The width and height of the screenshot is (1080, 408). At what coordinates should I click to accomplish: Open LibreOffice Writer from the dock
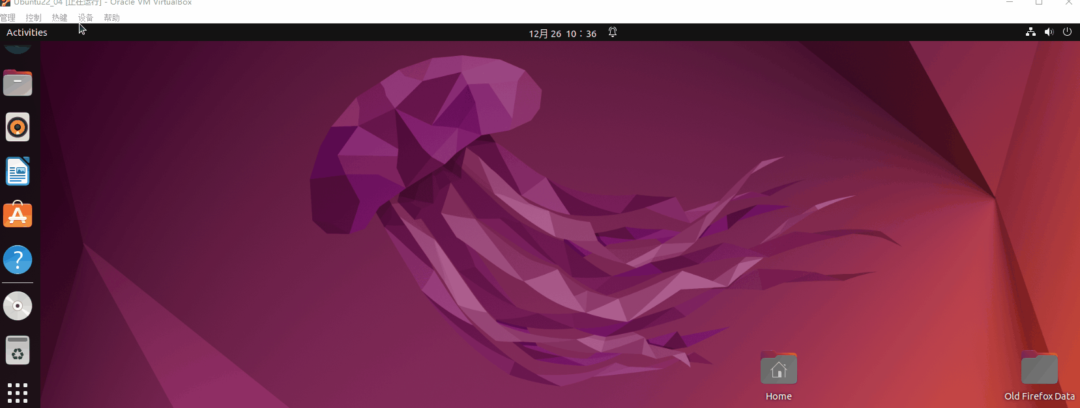(18, 171)
